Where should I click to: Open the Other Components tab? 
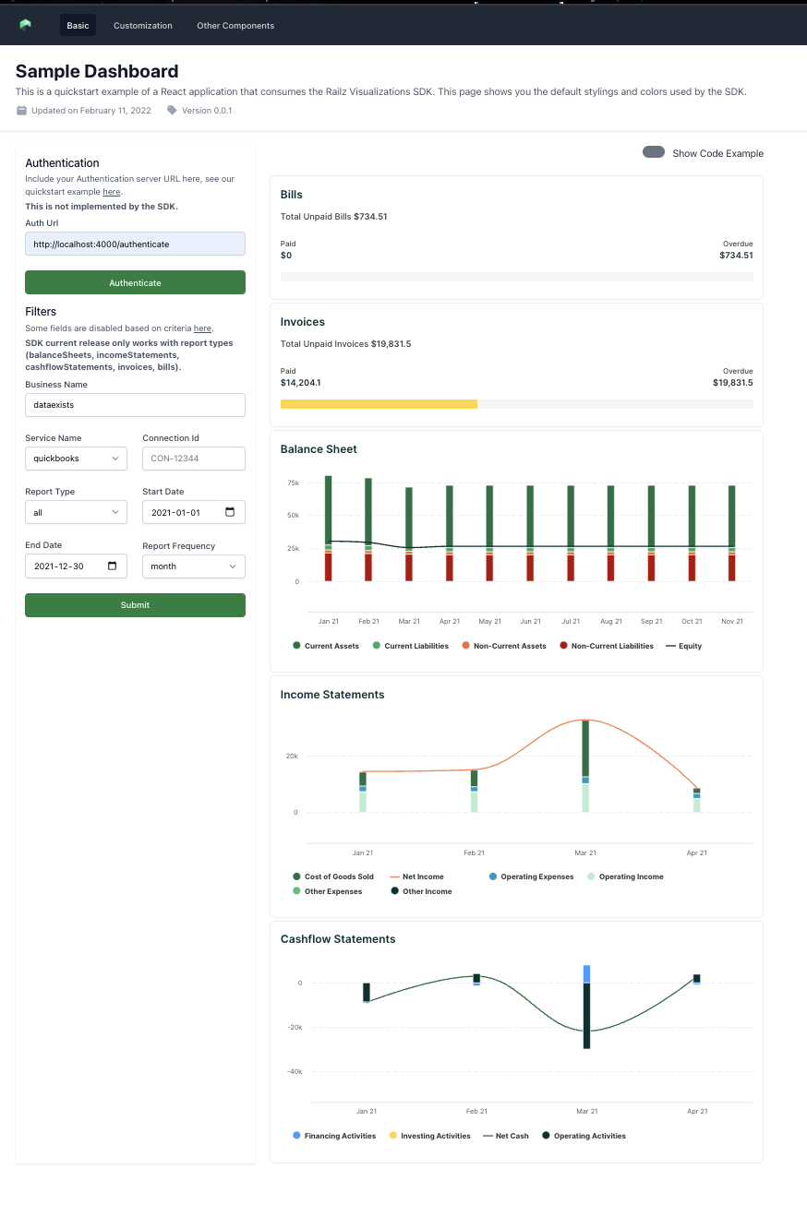235,25
